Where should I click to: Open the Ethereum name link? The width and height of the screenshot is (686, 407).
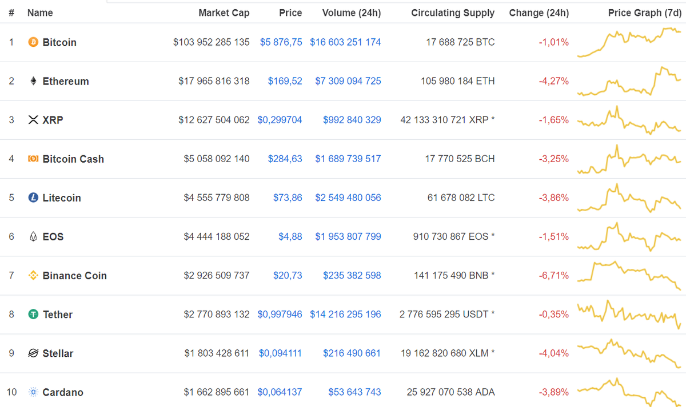click(x=66, y=81)
